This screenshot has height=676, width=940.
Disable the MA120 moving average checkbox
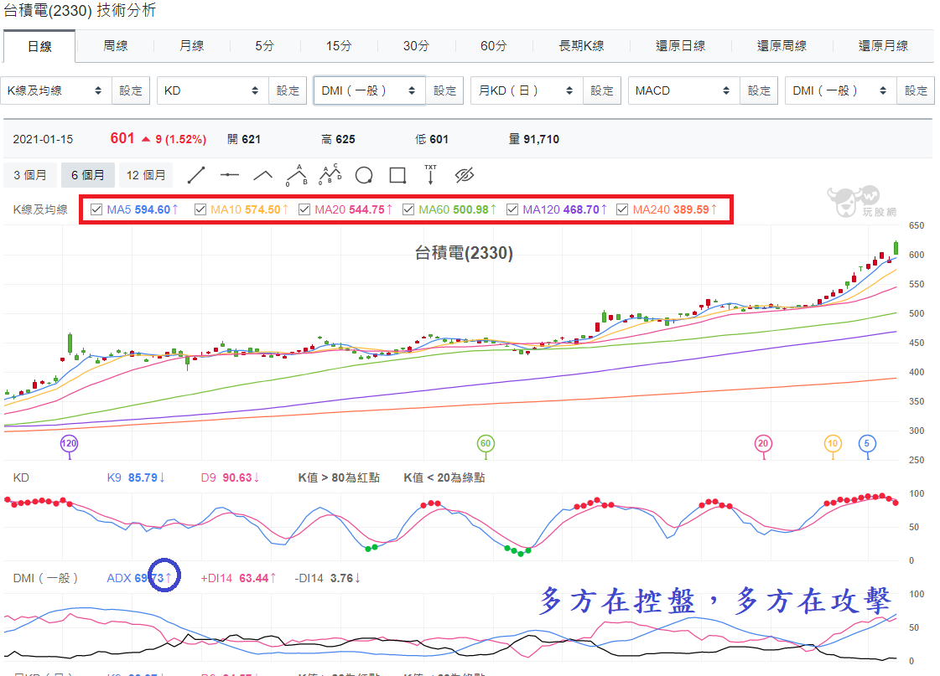click(x=512, y=209)
